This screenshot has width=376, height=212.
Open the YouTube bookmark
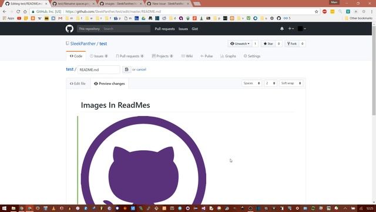click(x=19, y=18)
